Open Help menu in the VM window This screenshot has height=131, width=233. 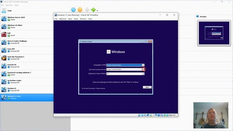point(90,19)
